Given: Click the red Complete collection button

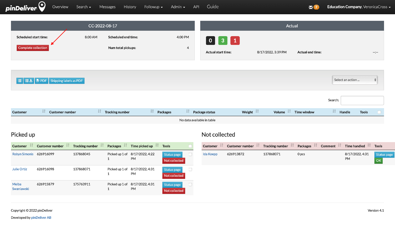Looking at the screenshot, I should coord(33,48).
